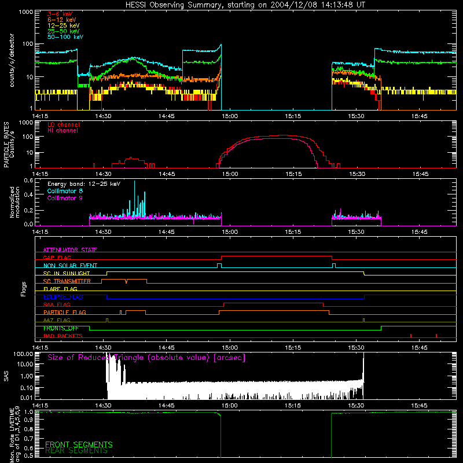This screenshot has height=463, width=463.
Task: Click the 15:30 tick under the modulation plot
Action: [356, 232]
